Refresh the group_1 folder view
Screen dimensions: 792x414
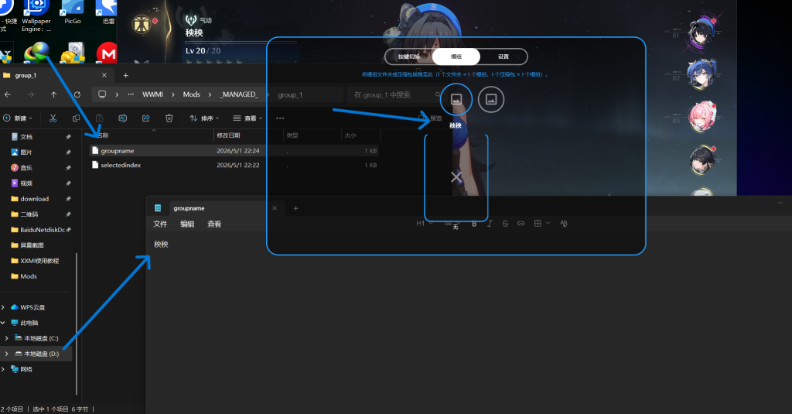click(77, 94)
